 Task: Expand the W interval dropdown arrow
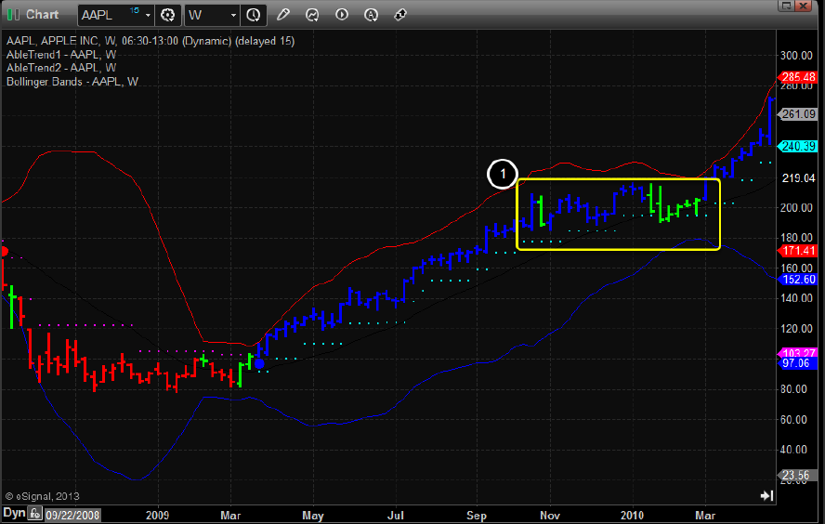[x=233, y=15]
